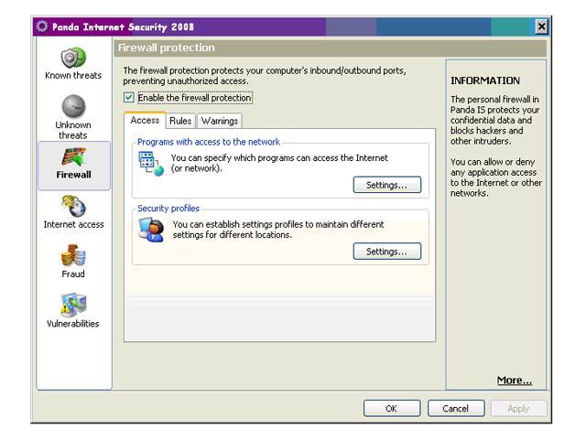Screen dimensions: 586x439
Task: Click the Known threats label
Action: coord(73,75)
